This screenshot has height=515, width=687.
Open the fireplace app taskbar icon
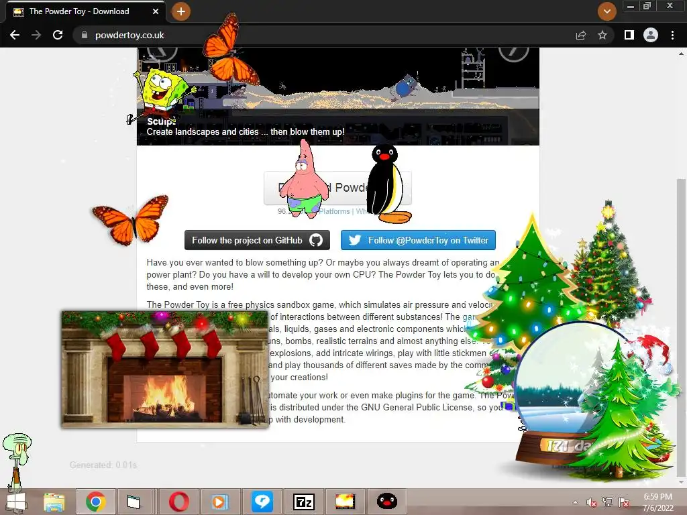(346, 502)
